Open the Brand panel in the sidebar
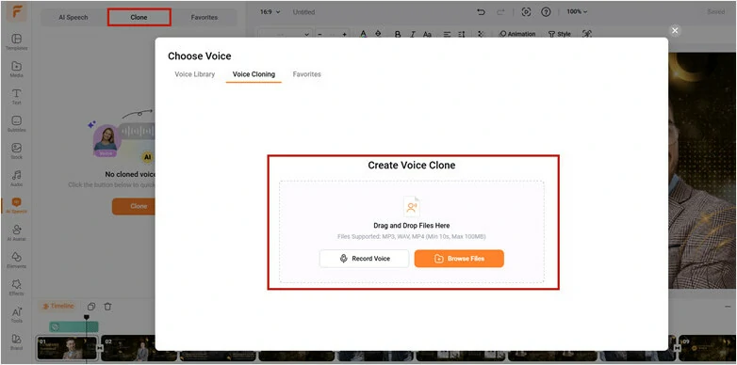Viewport: 737px width, 365px height. point(16,342)
